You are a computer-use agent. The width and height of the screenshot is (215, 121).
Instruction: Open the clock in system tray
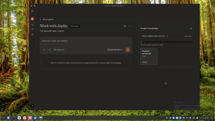[206, 118]
